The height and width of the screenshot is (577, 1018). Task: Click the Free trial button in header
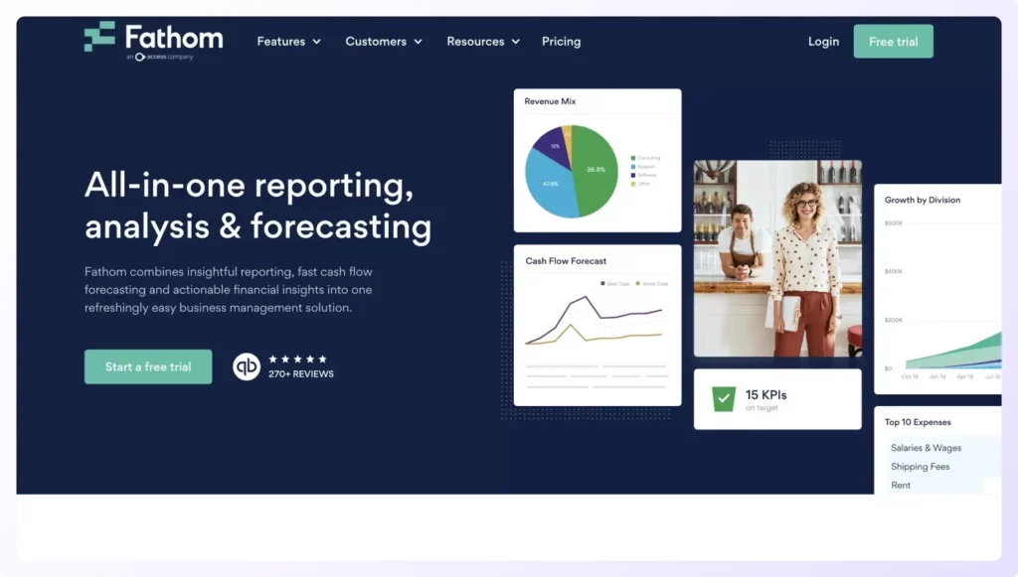[x=894, y=42]
